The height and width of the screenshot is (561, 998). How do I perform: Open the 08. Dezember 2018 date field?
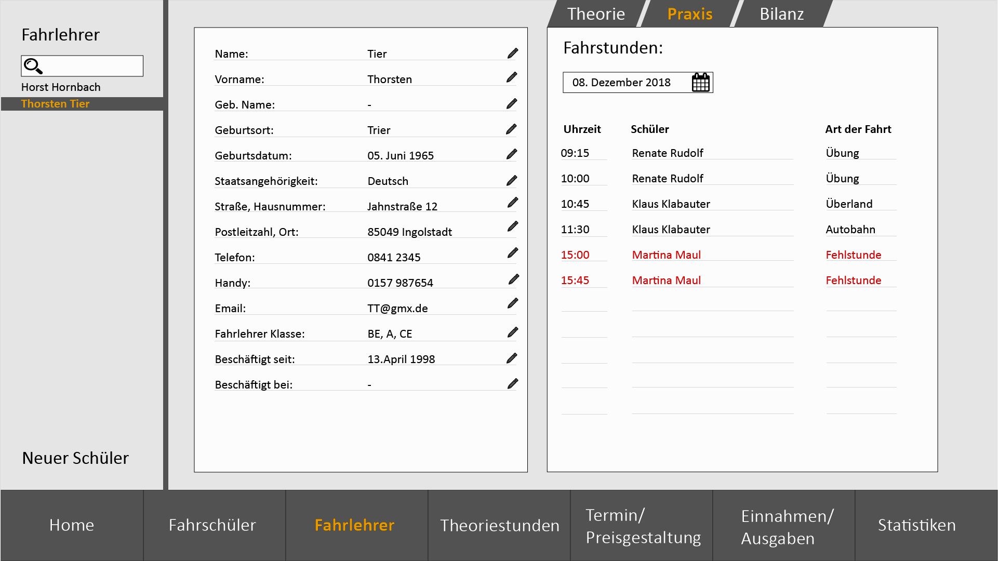tap(621, 83)
